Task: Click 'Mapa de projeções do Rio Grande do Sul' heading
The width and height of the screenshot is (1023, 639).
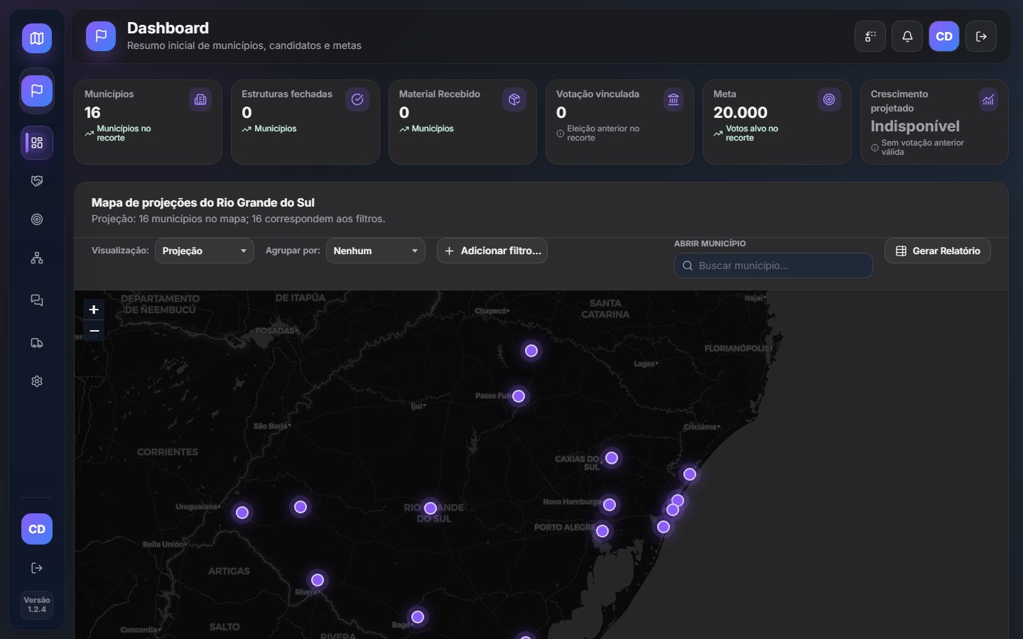Action: (x=203, y=202)
